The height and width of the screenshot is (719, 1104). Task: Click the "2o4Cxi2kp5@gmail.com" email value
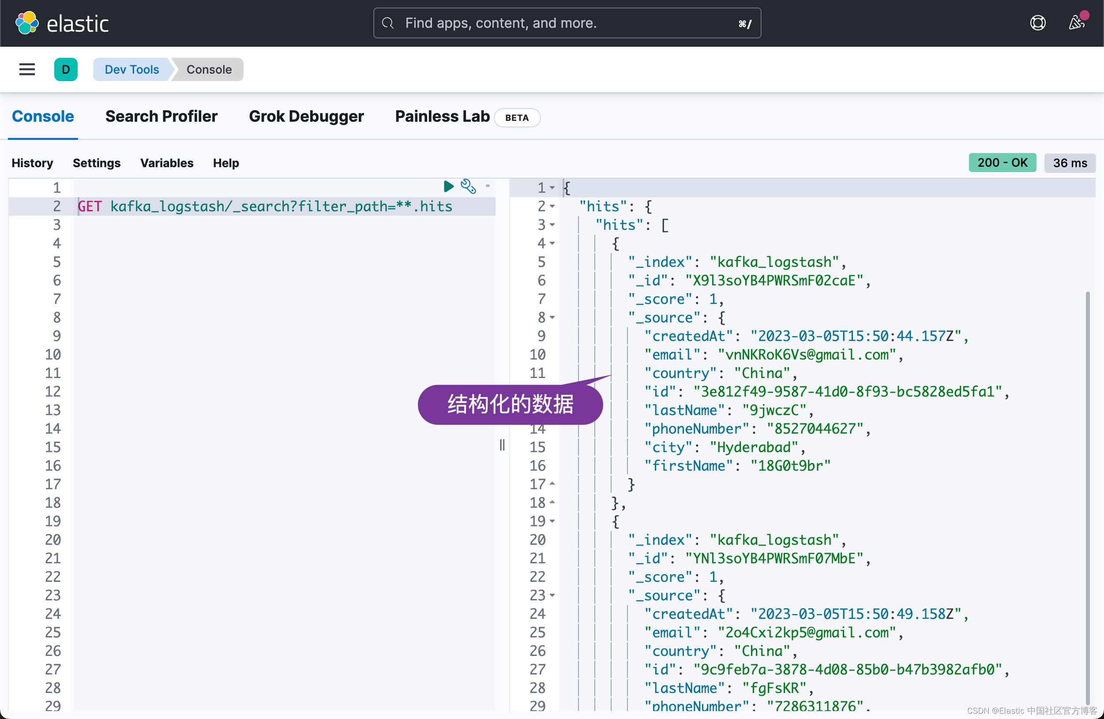click(x=807, y=633)
